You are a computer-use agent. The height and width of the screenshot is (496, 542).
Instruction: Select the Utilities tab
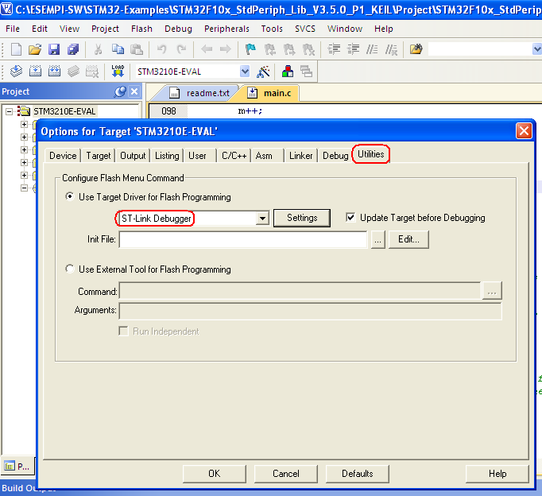point(370,154)
